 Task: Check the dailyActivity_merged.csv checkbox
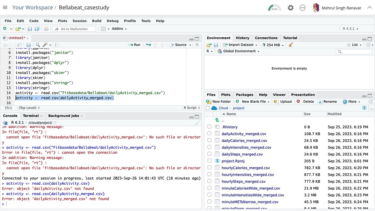pyautogui.click(x=209, y=134)
